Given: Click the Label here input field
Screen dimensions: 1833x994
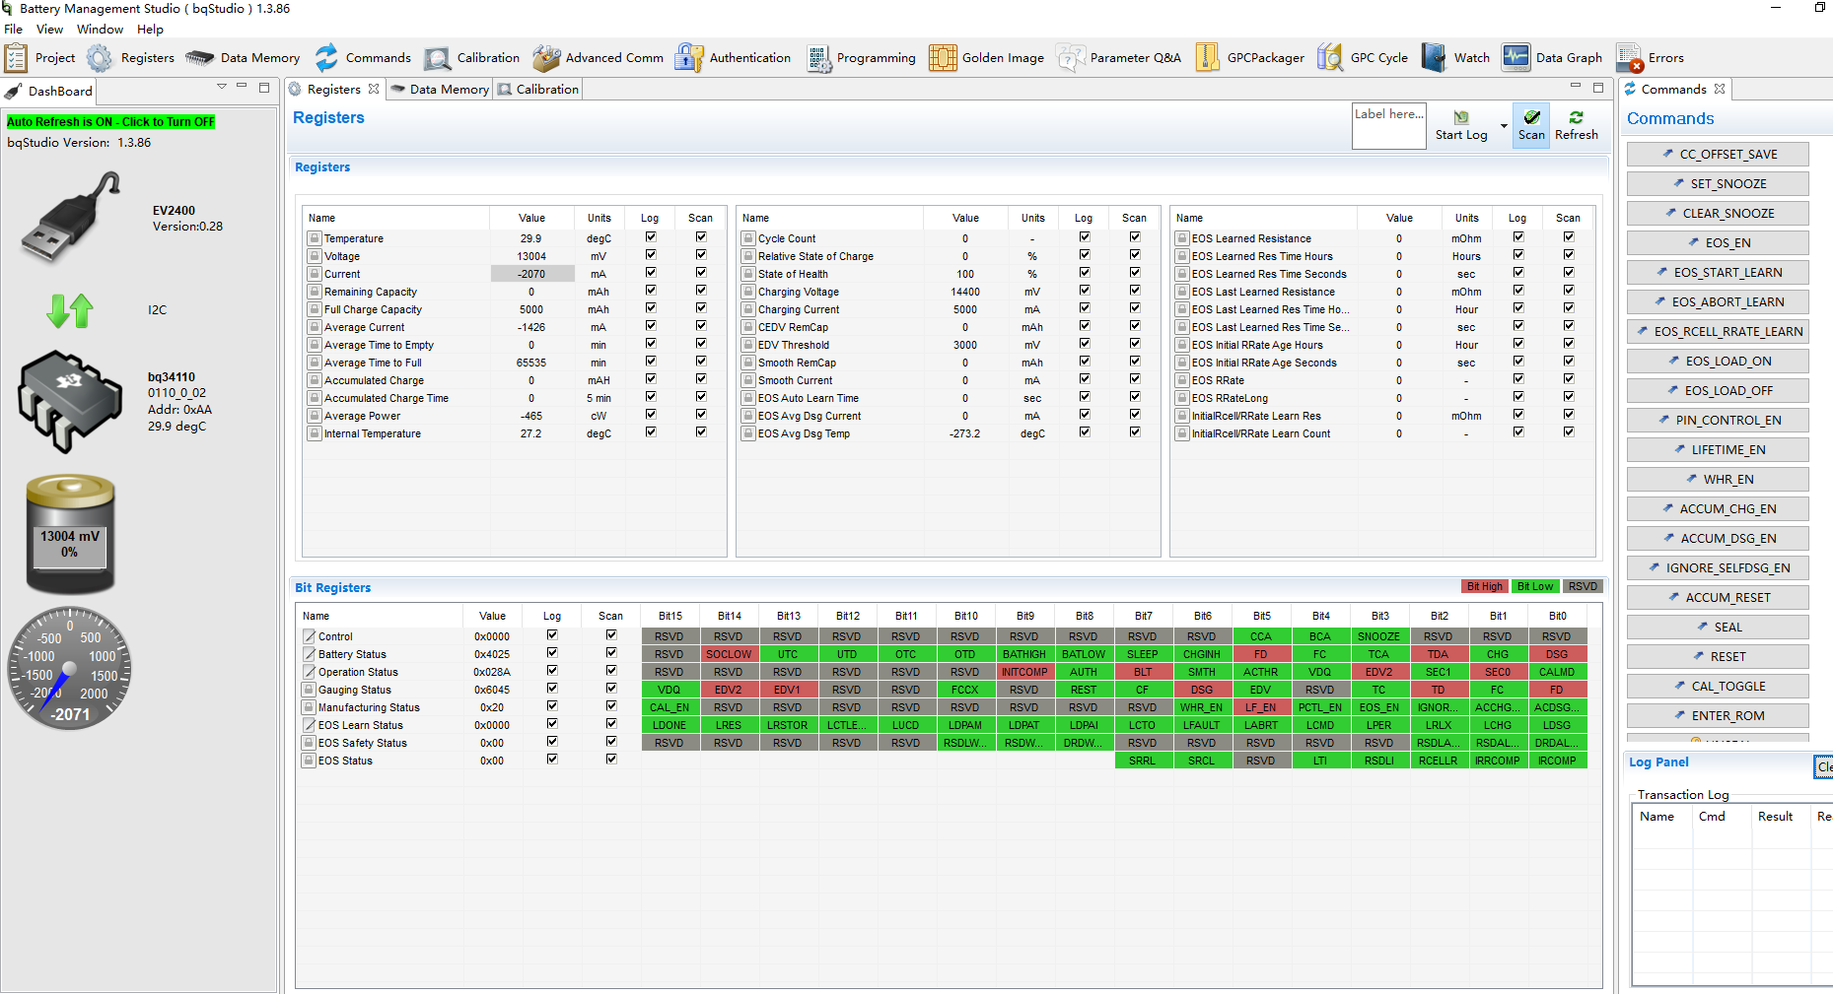Looking at the screenshot, I should 1388,126.
